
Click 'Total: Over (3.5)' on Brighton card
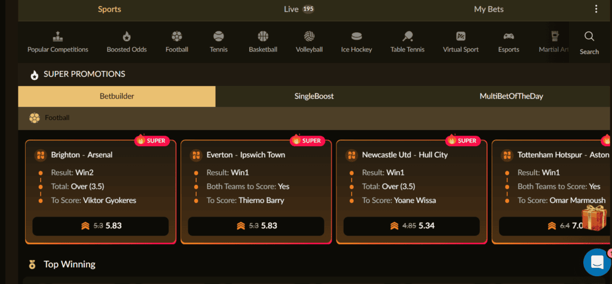[x=78, y=187]
